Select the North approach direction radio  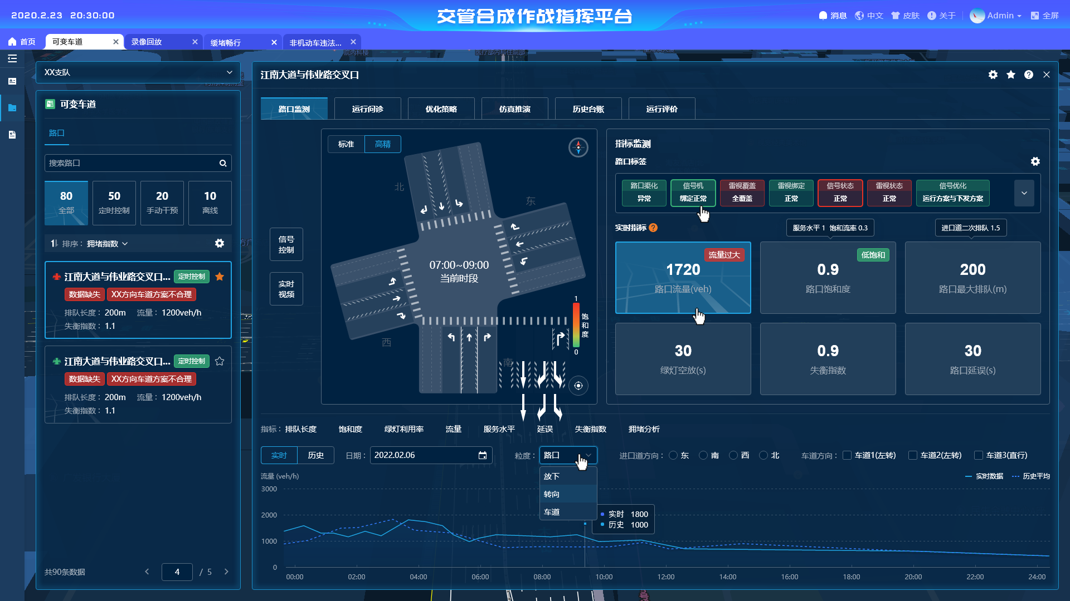763,455
